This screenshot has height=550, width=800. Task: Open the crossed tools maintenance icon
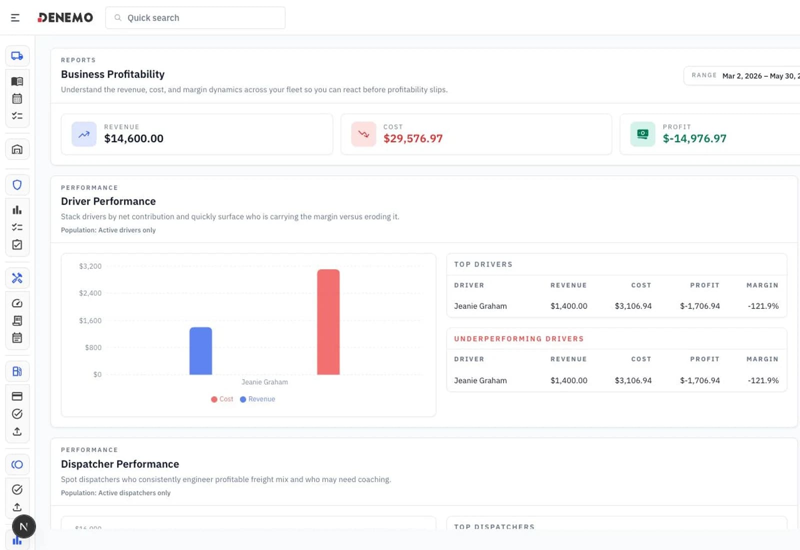tap(17, 278)
